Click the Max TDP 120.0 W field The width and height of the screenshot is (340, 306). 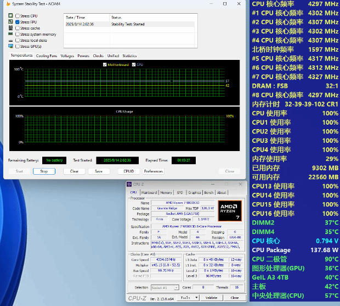pyautogui.click(x=208, y=208)
